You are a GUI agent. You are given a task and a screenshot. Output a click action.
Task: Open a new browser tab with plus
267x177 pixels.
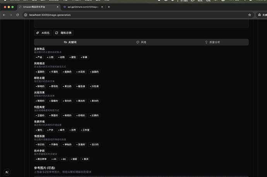(109, 7)
